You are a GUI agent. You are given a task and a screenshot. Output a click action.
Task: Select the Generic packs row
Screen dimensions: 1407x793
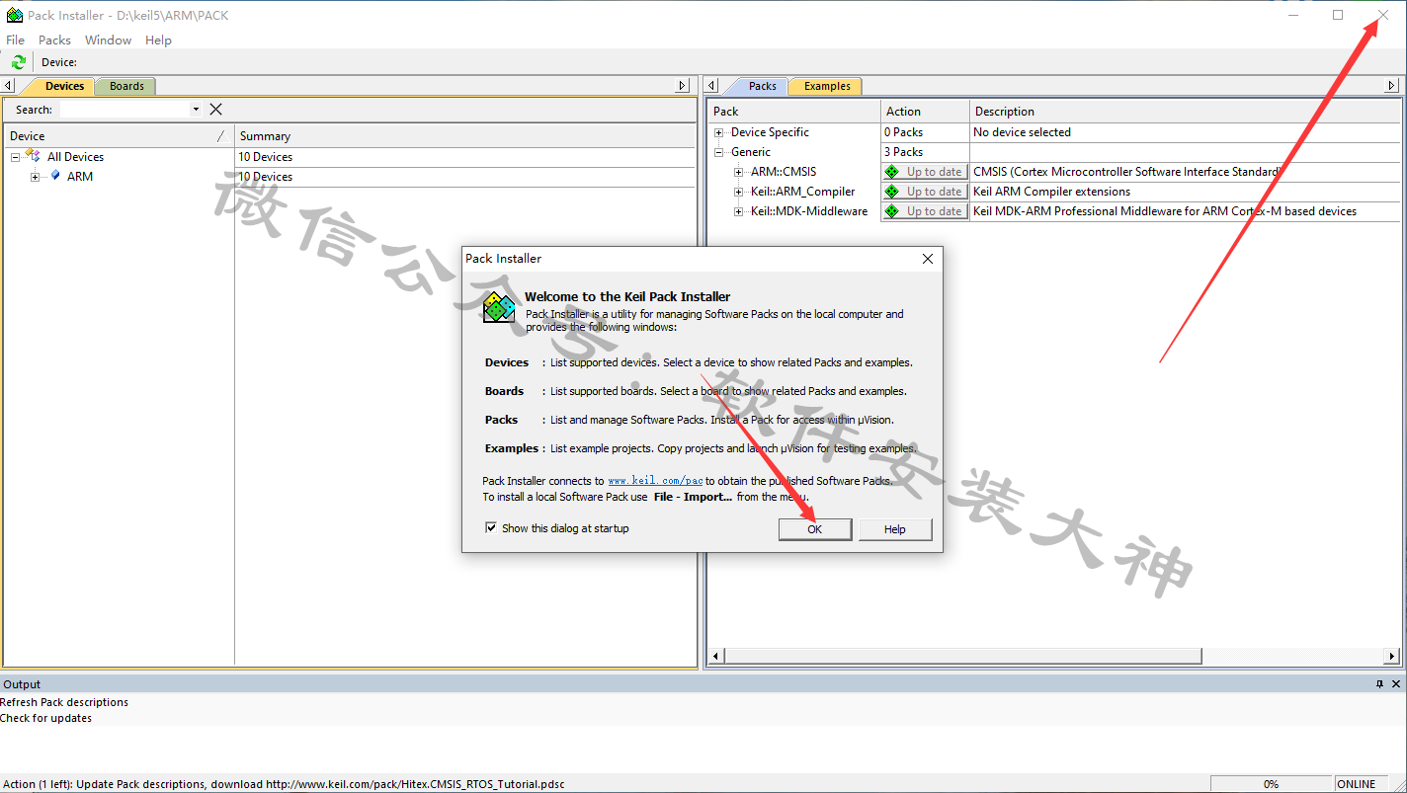point(751,152)
